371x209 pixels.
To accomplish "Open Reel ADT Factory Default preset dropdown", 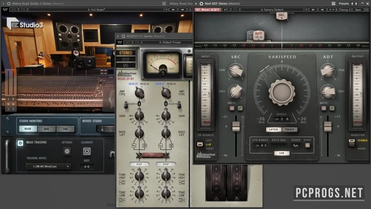I will 274,10.
